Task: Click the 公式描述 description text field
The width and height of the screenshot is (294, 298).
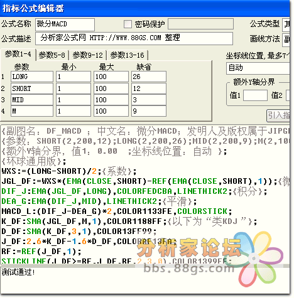Action: pyautogui.click(x=134, y=38)
